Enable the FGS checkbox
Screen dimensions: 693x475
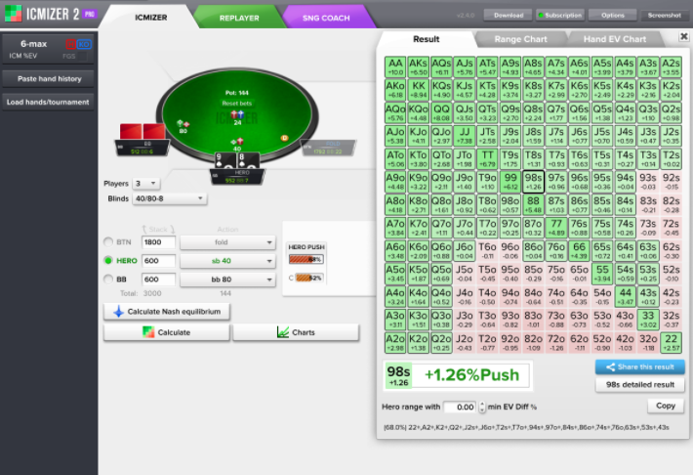click(x=83, y=57)
